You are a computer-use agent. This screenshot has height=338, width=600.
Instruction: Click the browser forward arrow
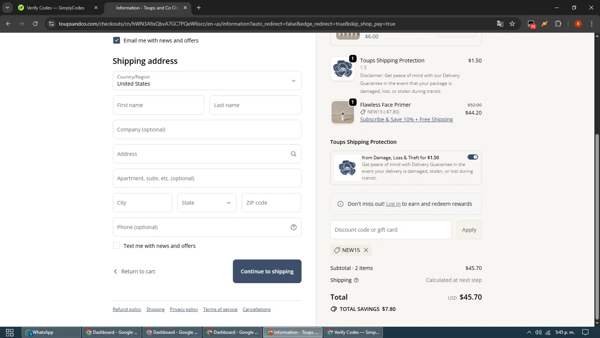(22, 24)
